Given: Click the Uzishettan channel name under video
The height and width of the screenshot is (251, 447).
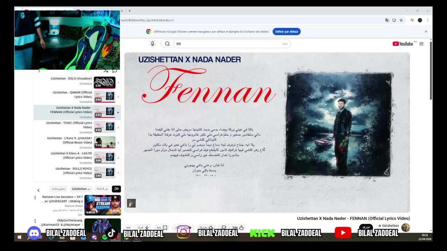Looking at the screenshot, I should 390,226.
